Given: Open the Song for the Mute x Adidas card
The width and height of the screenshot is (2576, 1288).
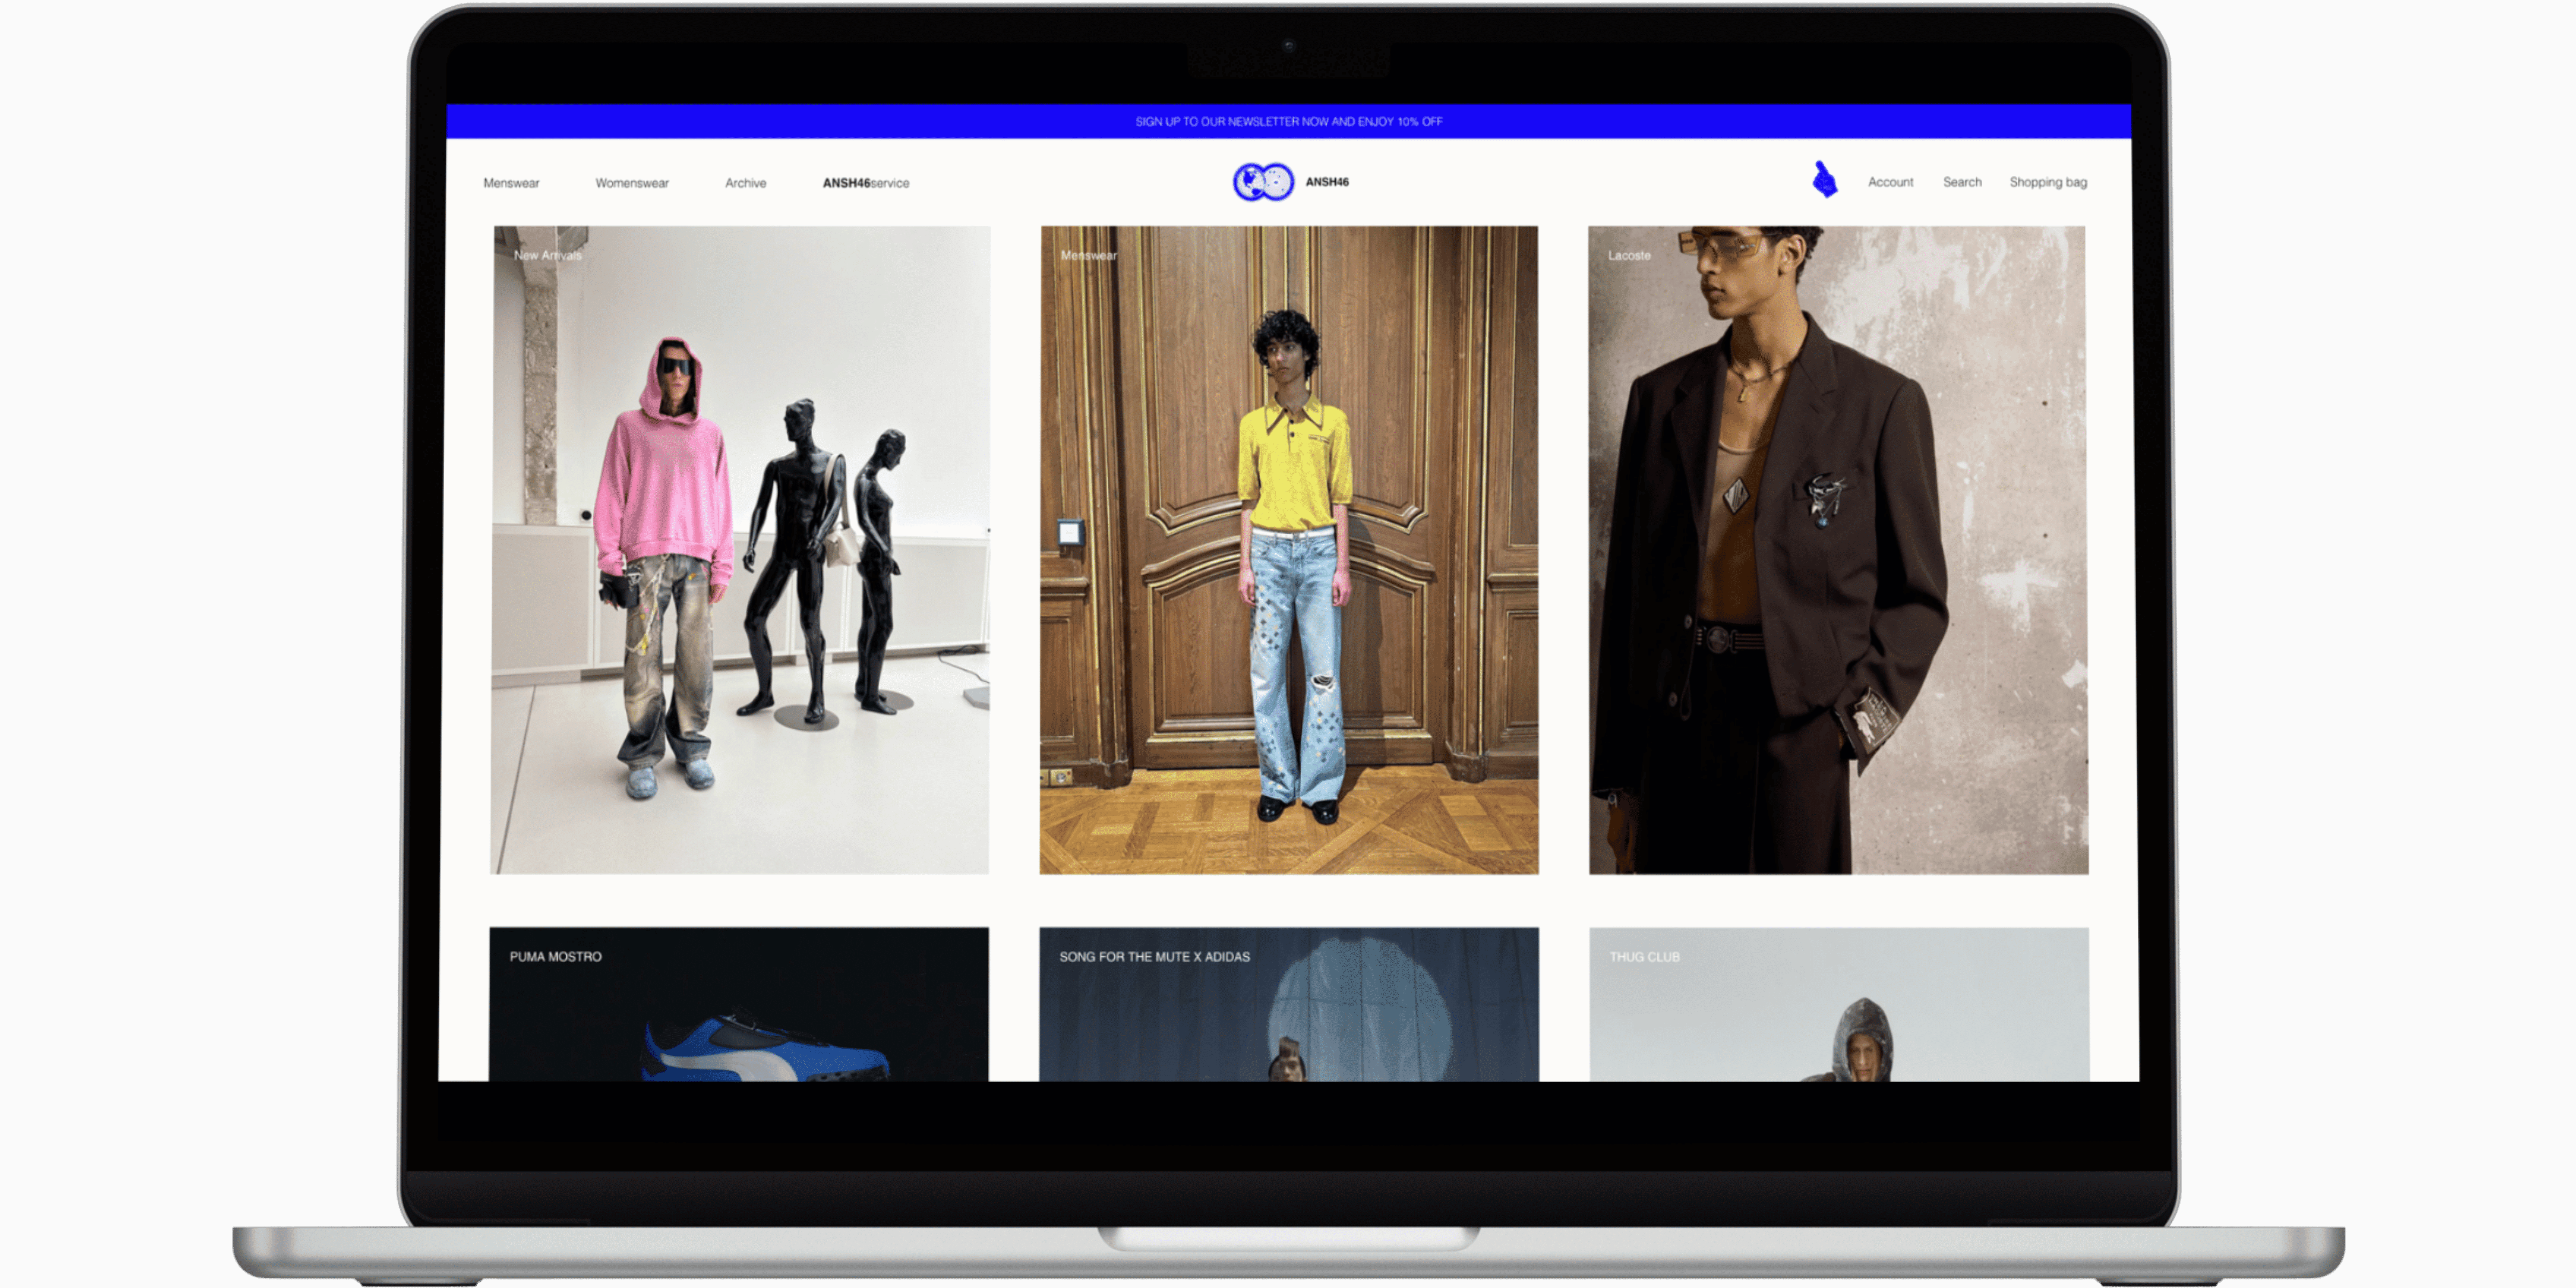Looking at the screenshot, I should coord(1289,1004).
